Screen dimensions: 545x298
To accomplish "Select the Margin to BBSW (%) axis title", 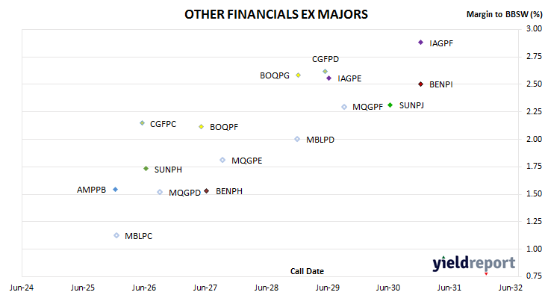I will [x=505, y=14].
